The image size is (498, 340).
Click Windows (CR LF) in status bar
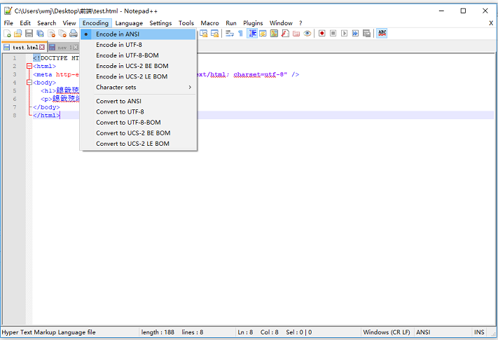point(387,332)
